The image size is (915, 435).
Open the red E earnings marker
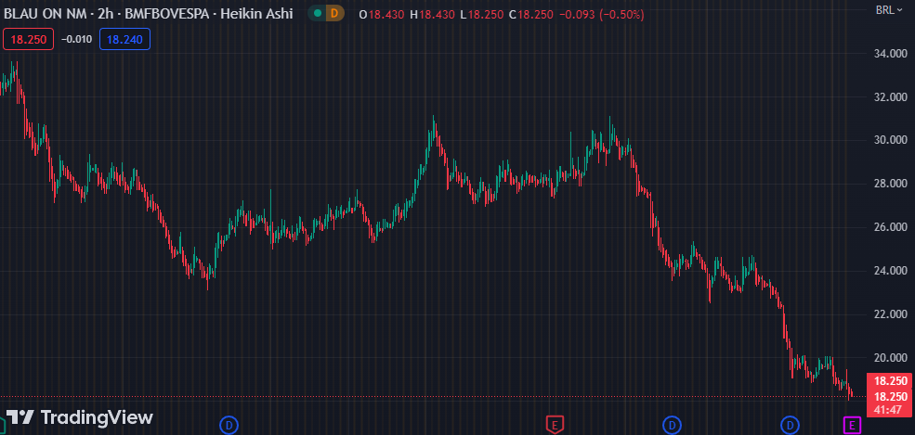[555, 425]
